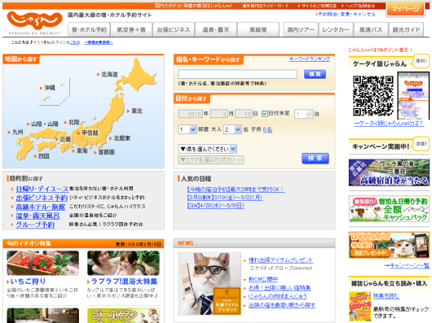Open the 日帰り・デイユース link
Screen dimensions: 432x323
point(42,189)
